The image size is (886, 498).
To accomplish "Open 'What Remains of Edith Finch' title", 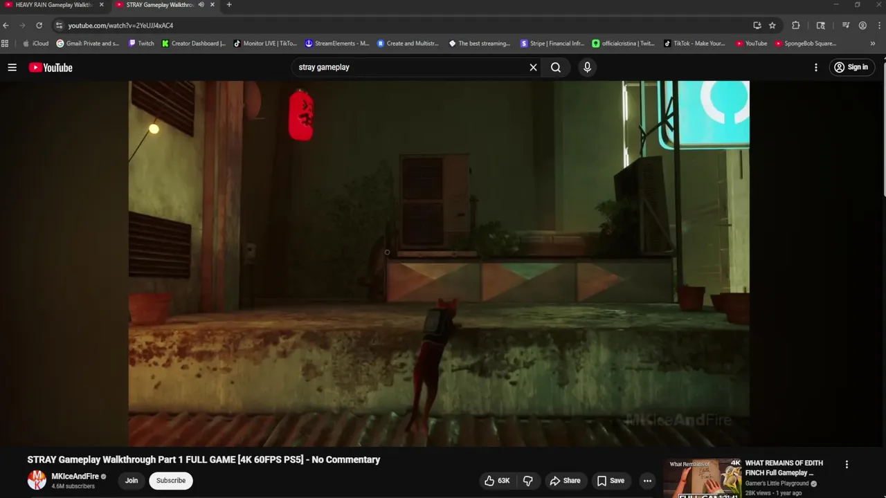I will (784, 468).
